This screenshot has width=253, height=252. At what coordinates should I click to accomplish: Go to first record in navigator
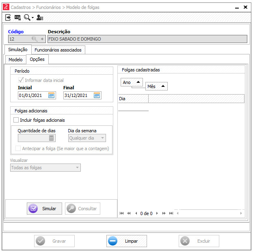coord(121,213)
